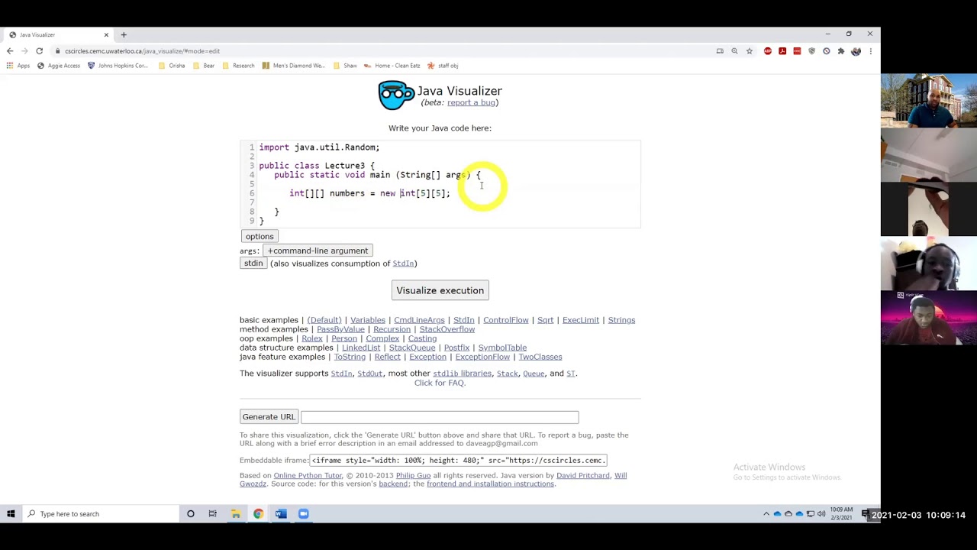The image size is (977, 550).
Task: Open the zoom magnifier in the address bar
Action: pyautogui.click(x=734, y=51)
